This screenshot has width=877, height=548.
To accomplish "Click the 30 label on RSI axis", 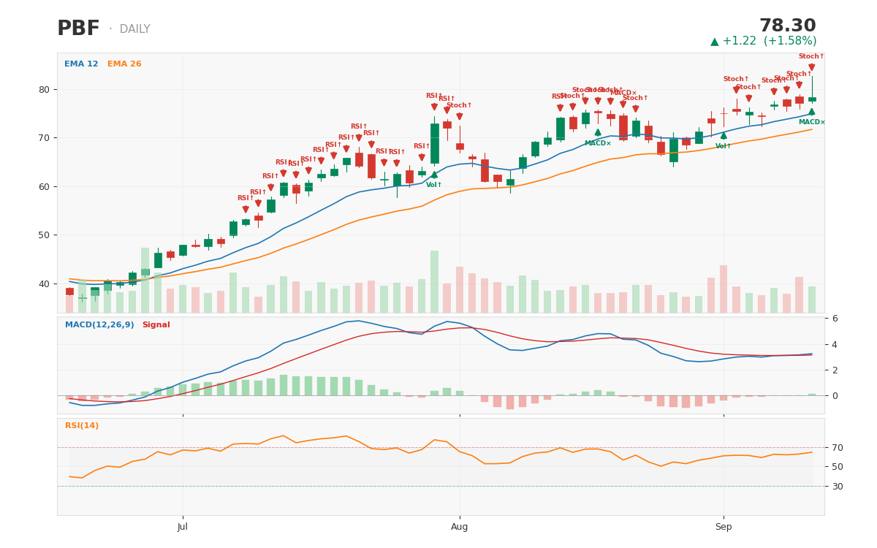I will [x=838, y=487].
